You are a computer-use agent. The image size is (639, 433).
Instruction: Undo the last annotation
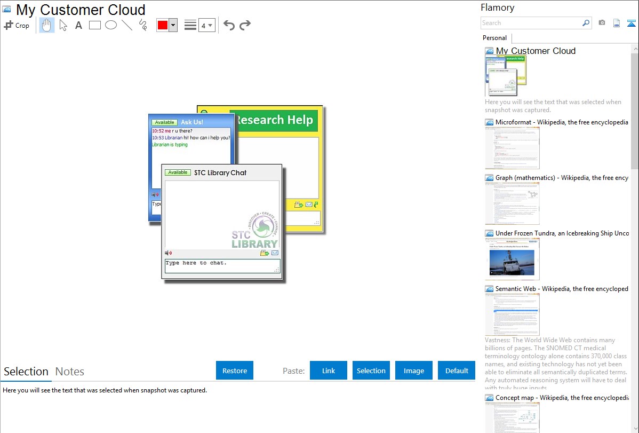click(229, 25)
